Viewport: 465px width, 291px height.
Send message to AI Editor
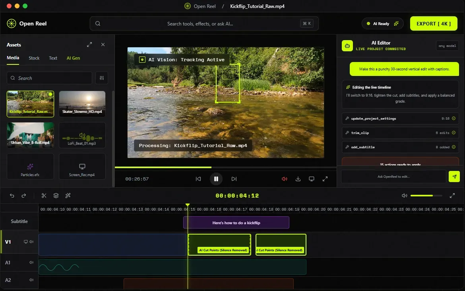[454, 177]
